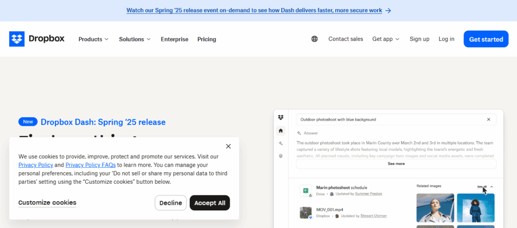The image size is (517, 228).
Task: Click the Get started button
Action: pyautogui.click(x=486, y=39)
